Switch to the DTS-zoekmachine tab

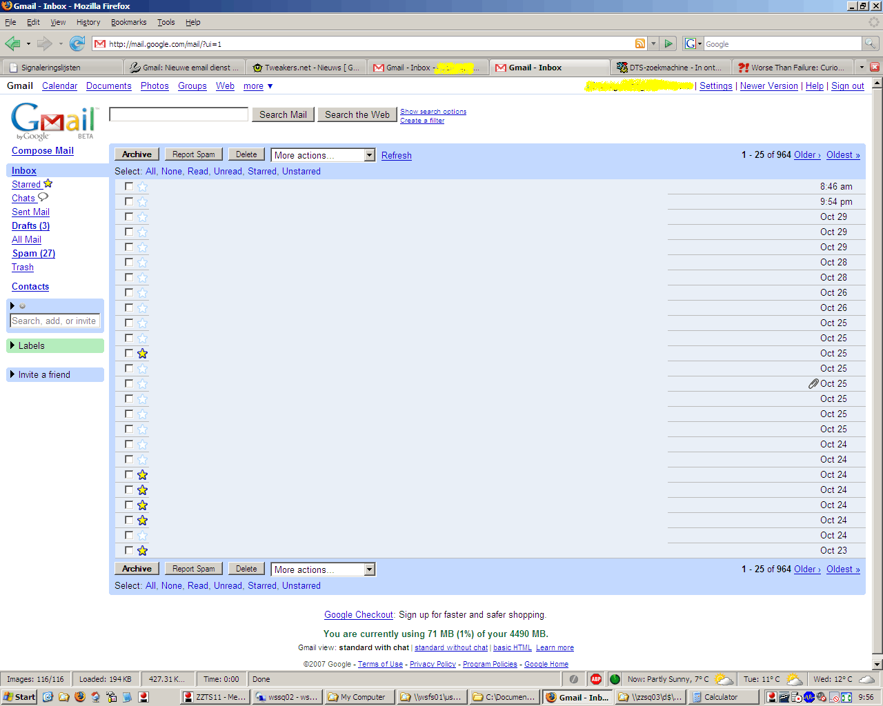670,67
